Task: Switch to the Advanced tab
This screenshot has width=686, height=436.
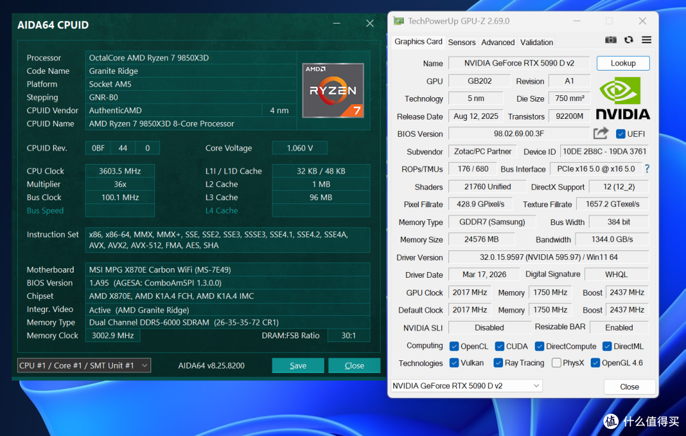Action: (x=498, y=43)
